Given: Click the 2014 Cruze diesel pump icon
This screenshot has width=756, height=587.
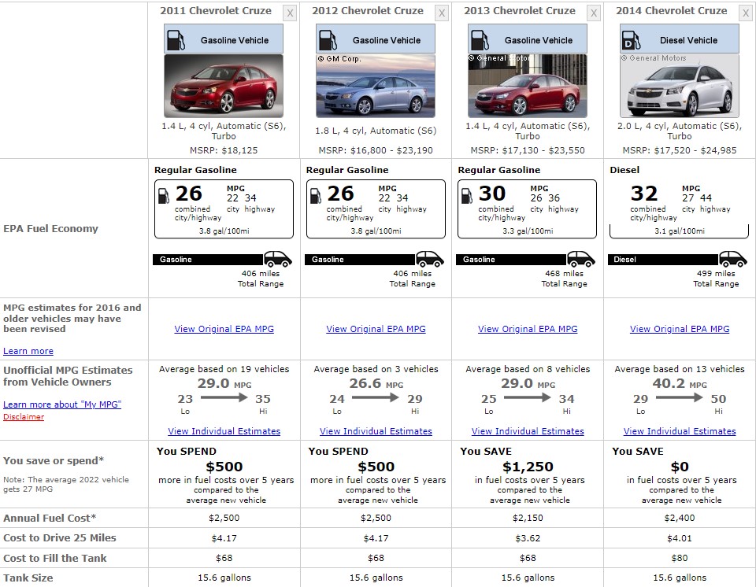Looking at the screenshot, I should point(631,40).
